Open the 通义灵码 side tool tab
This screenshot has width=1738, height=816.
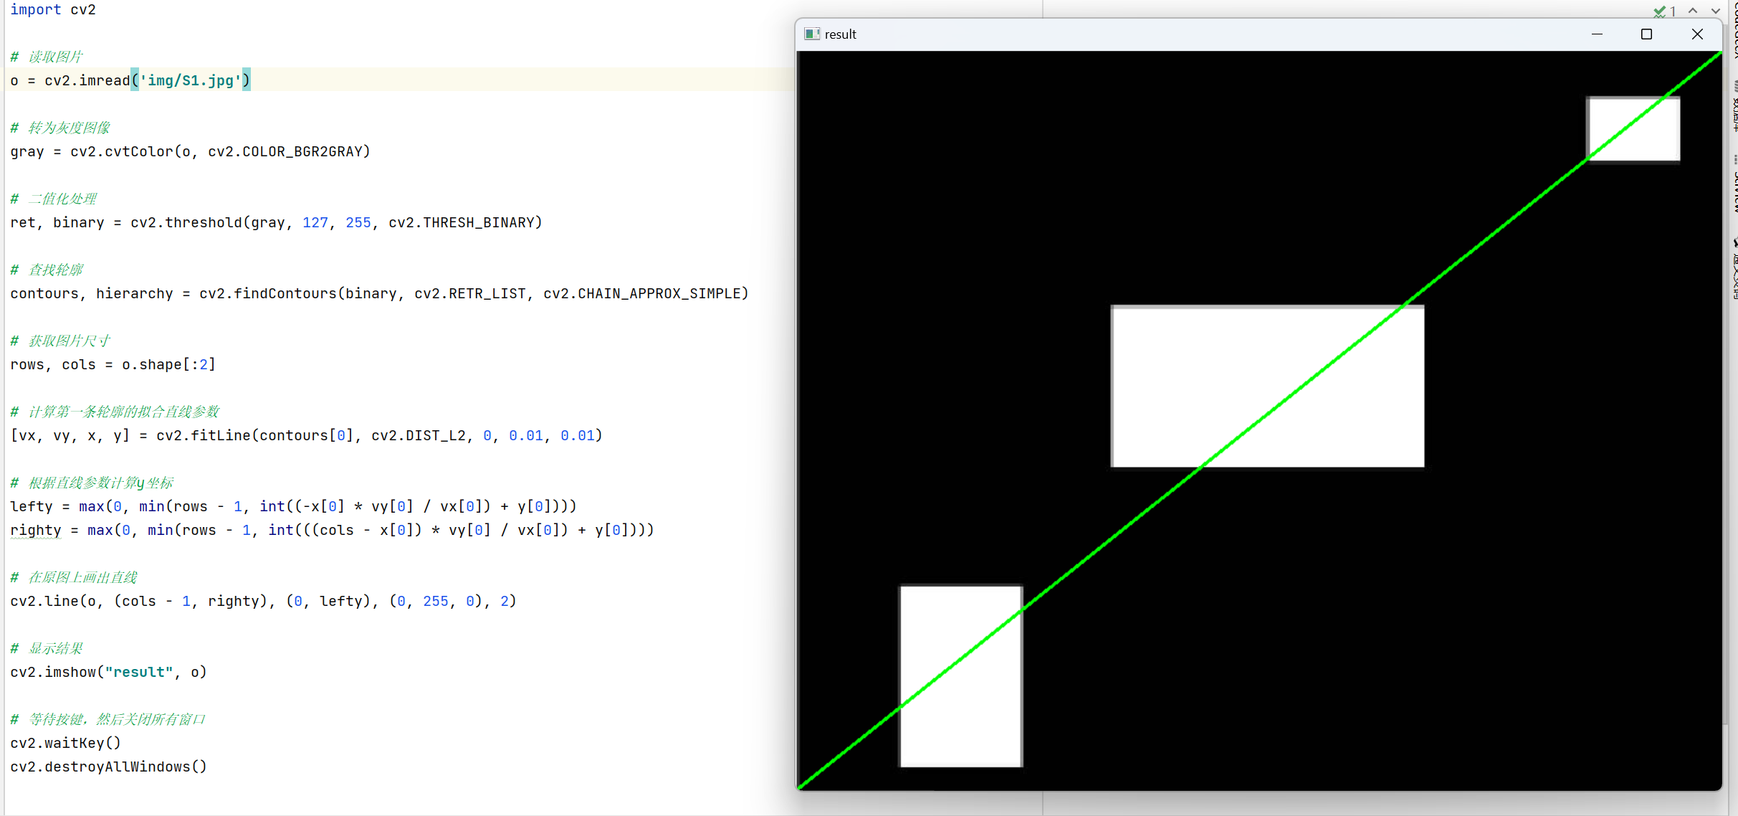coord(1734,272)
